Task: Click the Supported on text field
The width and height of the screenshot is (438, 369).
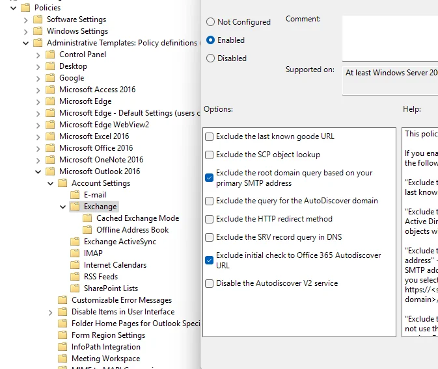Action: 390,81
